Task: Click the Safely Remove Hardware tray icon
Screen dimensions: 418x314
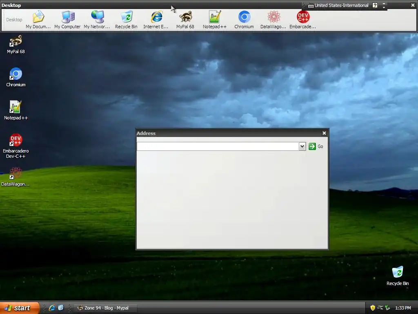Action: pos(388,308)
